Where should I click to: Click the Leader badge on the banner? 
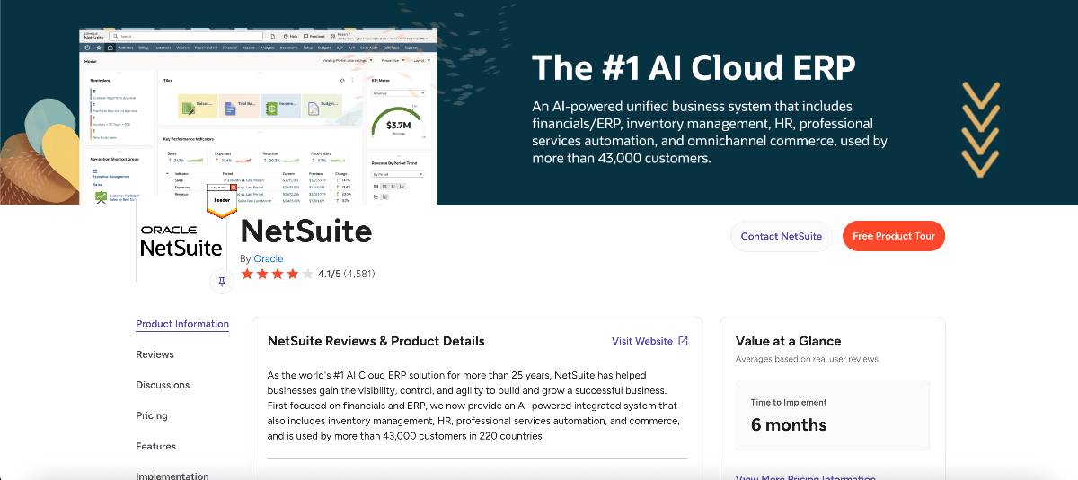coord(221,201)
